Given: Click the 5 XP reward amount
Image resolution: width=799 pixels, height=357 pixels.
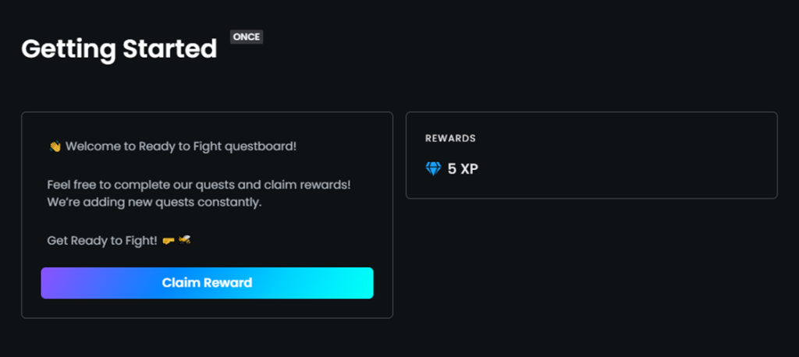Looking at the screenshot, I should 463,168.
